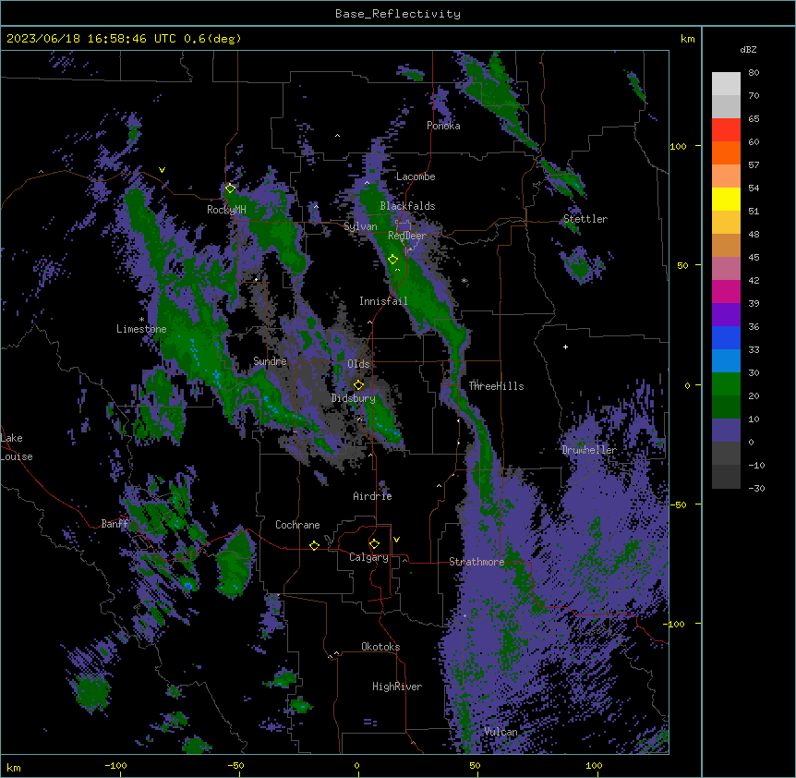Click the ThreeHills label
Viewport: 796px width, 778px height.
coord(496,386)
